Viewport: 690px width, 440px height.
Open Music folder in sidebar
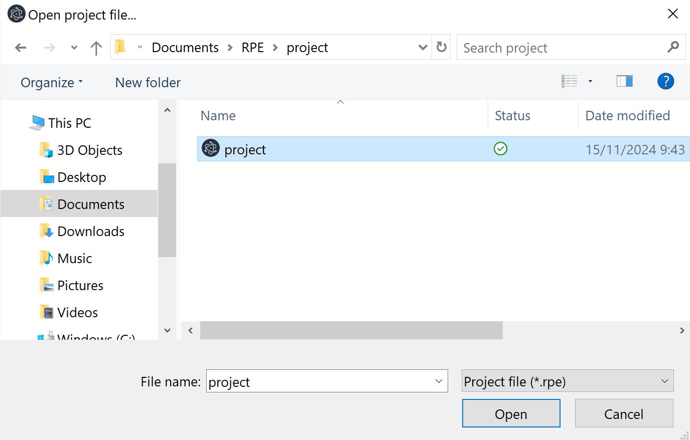pyautogui.click(x=75, y=258)
